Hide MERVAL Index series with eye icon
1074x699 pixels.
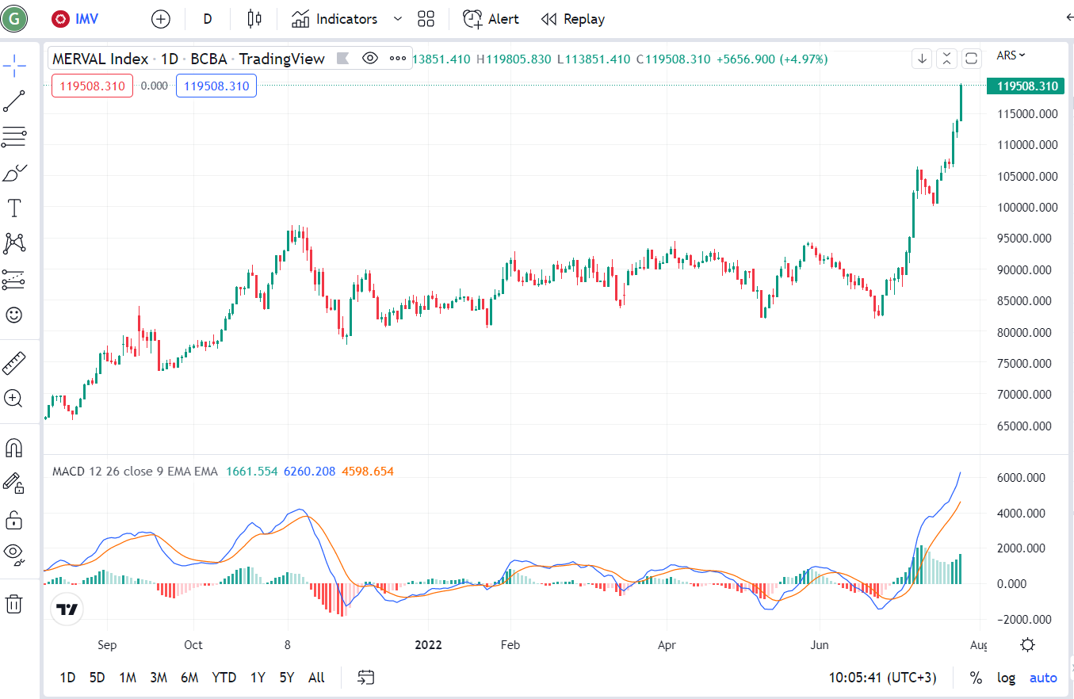tap(369, 58)
